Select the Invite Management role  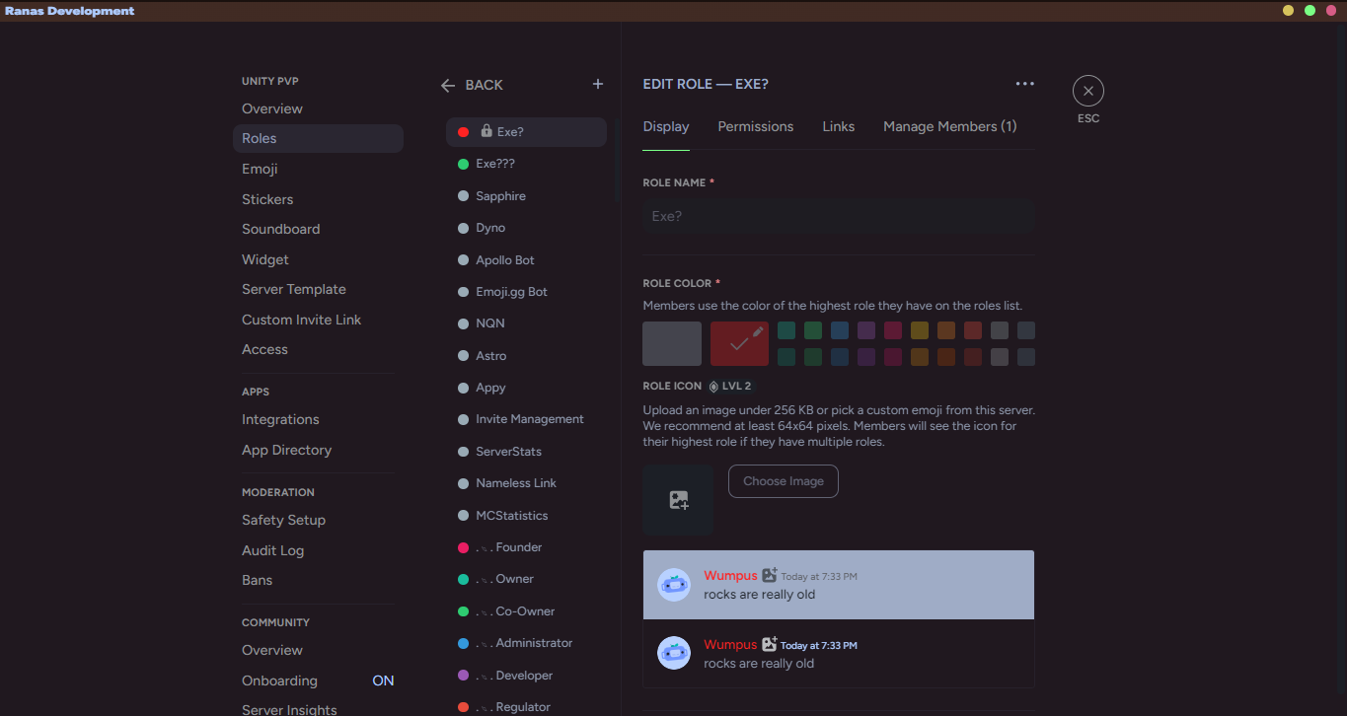[526, 419]
